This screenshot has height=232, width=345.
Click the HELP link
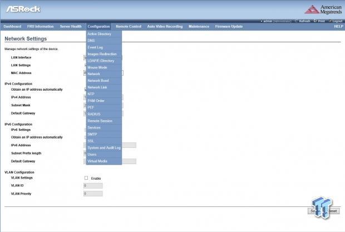point(338,26)
